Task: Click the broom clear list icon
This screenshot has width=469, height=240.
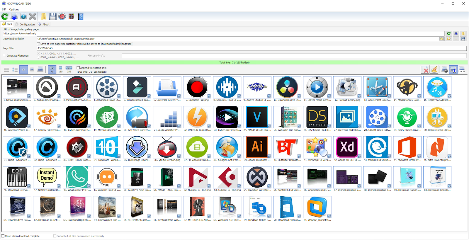Action: point(434,69)
